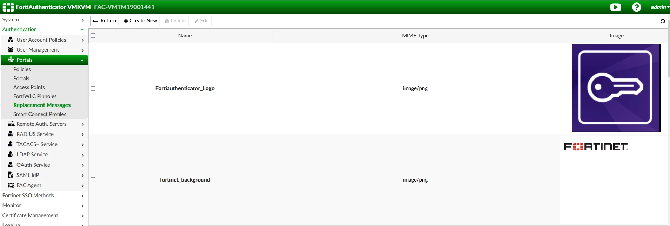Open the fortinet_background name link
The image size is (670, 226).
185,180
